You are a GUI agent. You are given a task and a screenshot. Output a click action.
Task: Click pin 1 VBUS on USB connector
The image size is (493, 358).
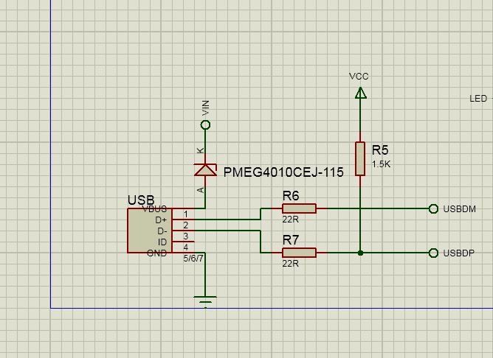pos(184,214)
